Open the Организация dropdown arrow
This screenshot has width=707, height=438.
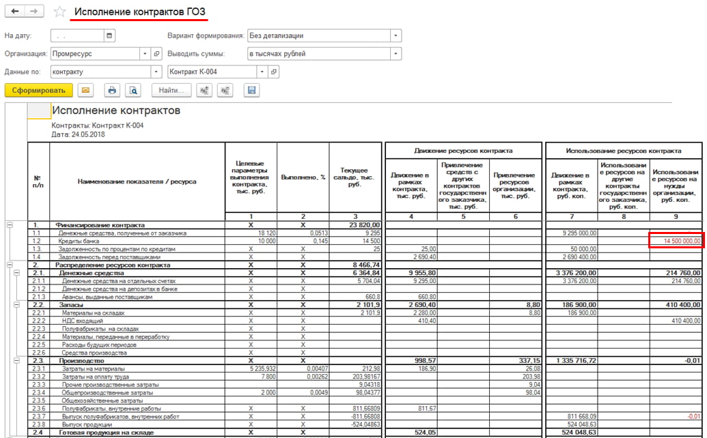[145, 54]
